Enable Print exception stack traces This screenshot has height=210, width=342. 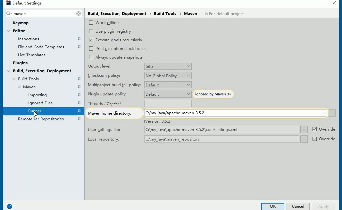tap(91, 49)
